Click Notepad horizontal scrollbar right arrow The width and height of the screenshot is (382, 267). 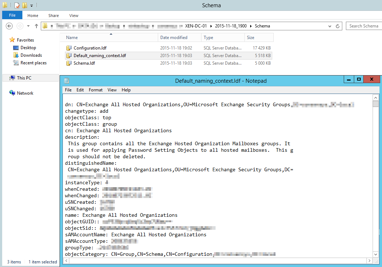pos(369,260)
